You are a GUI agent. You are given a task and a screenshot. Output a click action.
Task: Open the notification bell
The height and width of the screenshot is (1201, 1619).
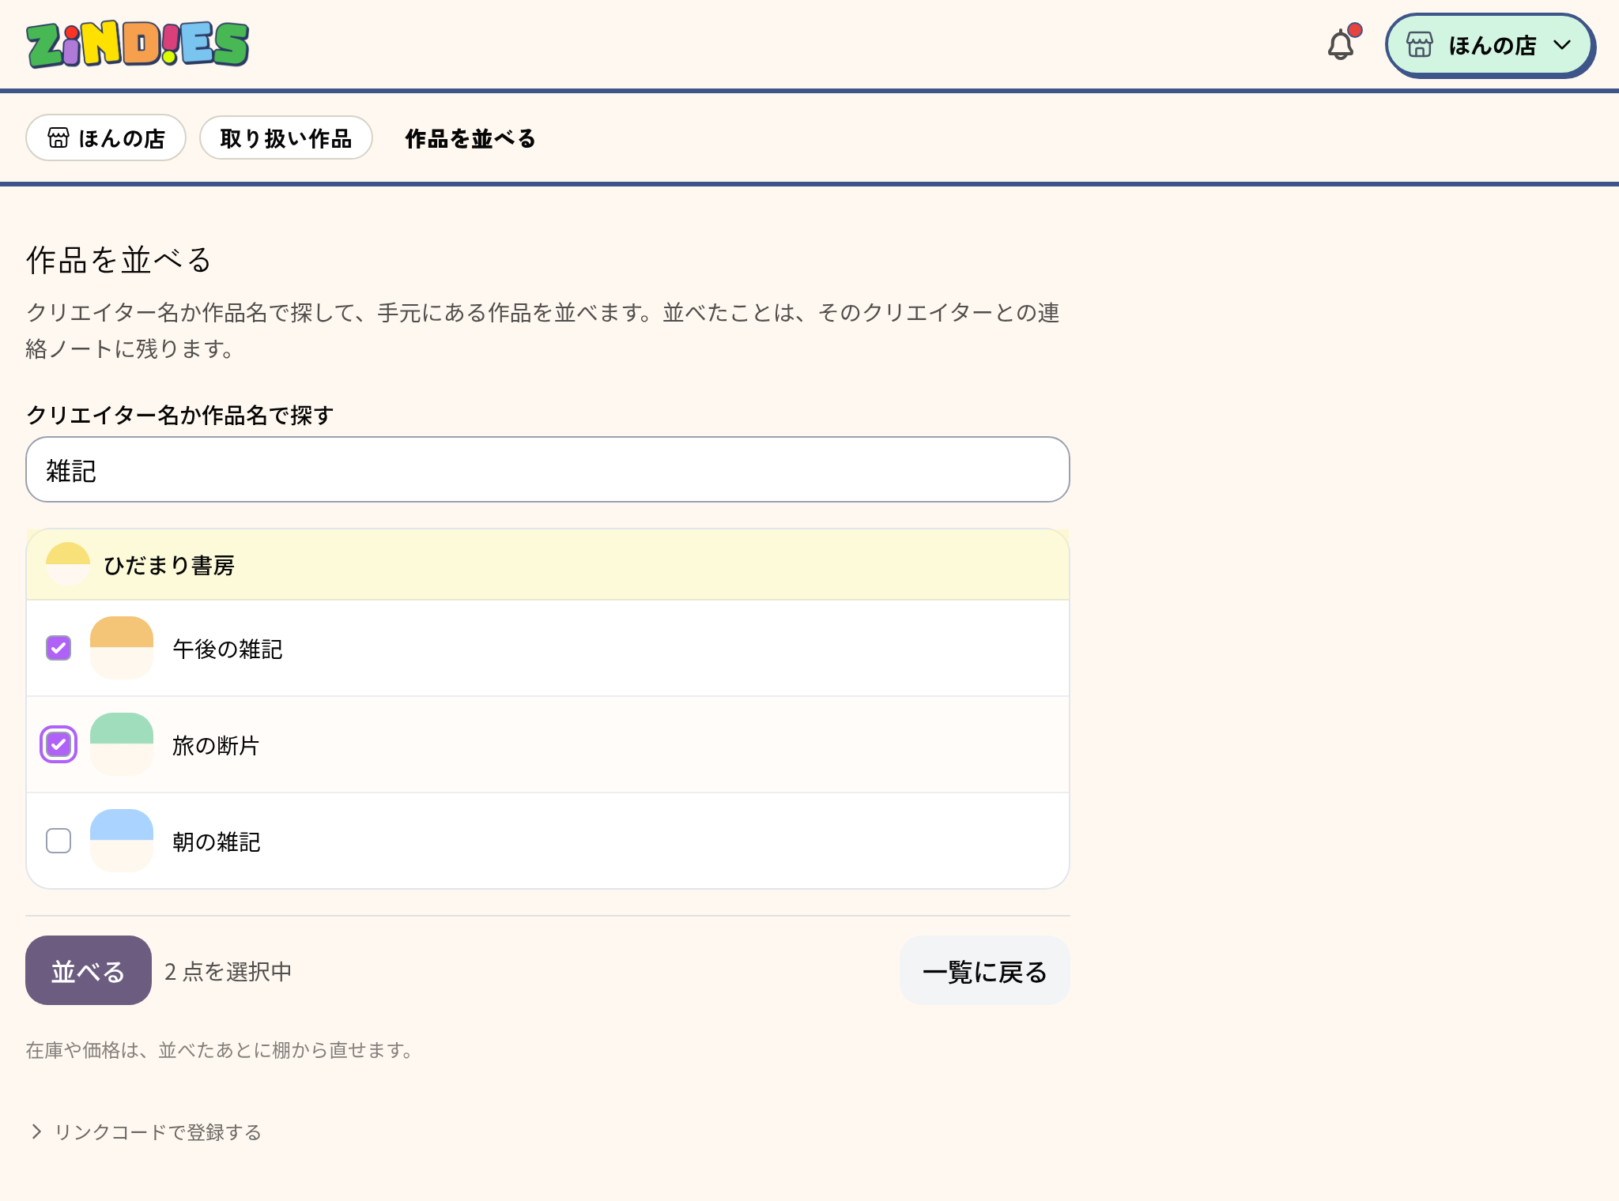(1341, 44)
